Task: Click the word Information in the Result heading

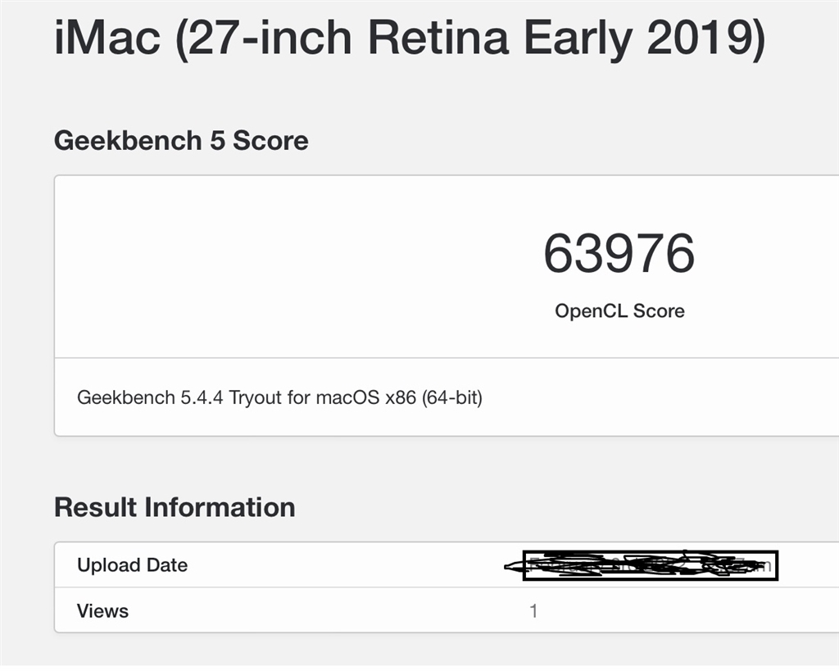Action: (220, 506)
